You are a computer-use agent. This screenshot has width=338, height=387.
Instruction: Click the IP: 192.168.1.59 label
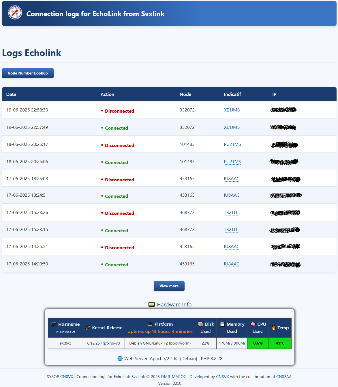click(x=65, y=332)
